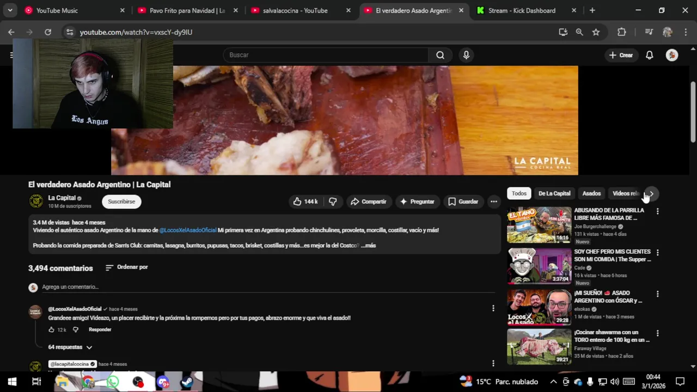697x392 pixels.
Task: Open @LocosXelAsadoOficial link in description
Action: (188, 230)
